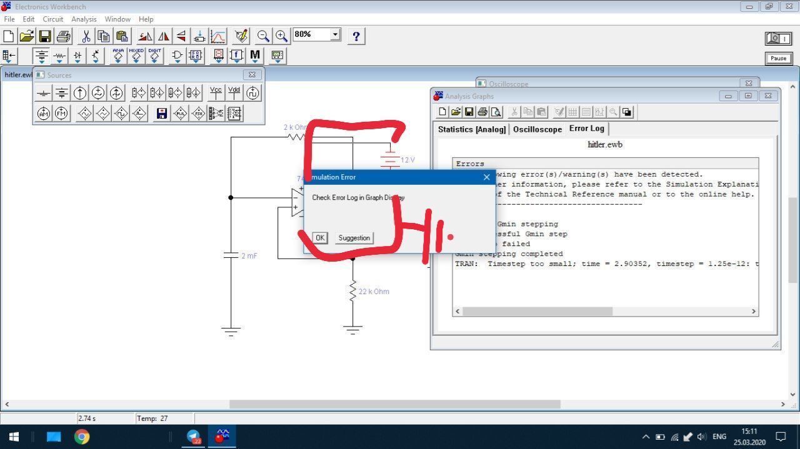Screen dimensions: 800x449
Task: Create subcircuit from the toolbar
Action: (x=199, y=36)
